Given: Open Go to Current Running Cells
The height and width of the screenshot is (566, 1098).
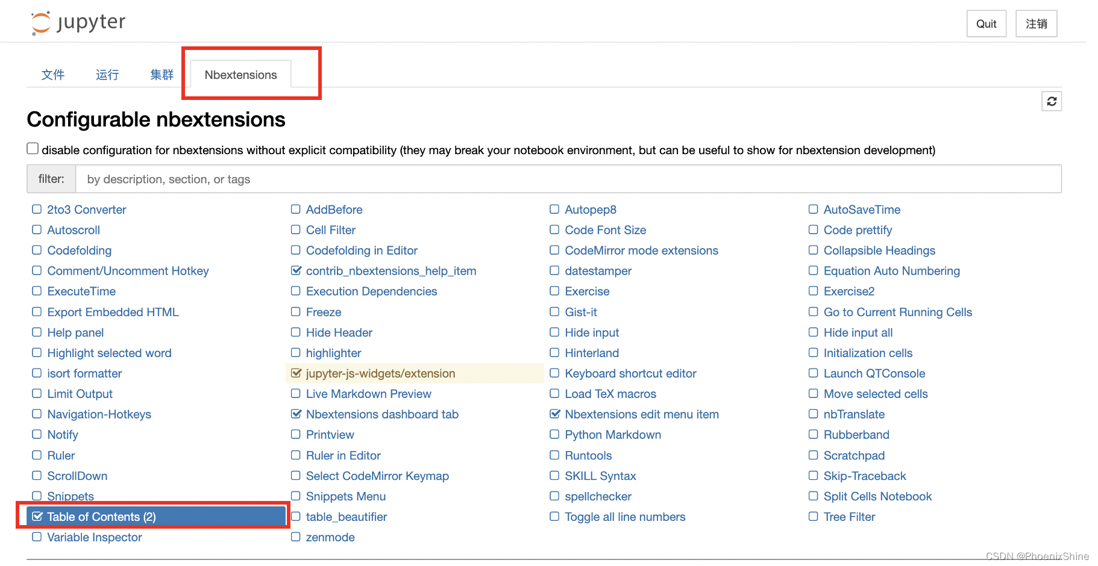Looking at the screenshot, I should coord(897,312).
